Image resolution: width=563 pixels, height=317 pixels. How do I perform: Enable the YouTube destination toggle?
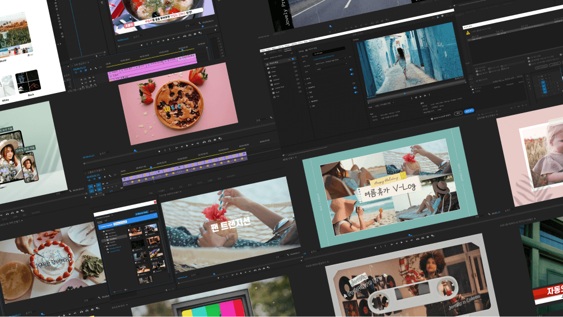pyautogui.click(x=295, y=63)
